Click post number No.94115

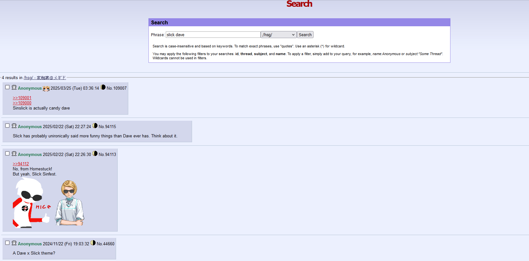pyautogui.click(x=107, y=126)
